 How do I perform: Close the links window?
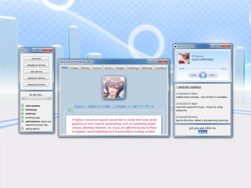(x=48, y=50)
